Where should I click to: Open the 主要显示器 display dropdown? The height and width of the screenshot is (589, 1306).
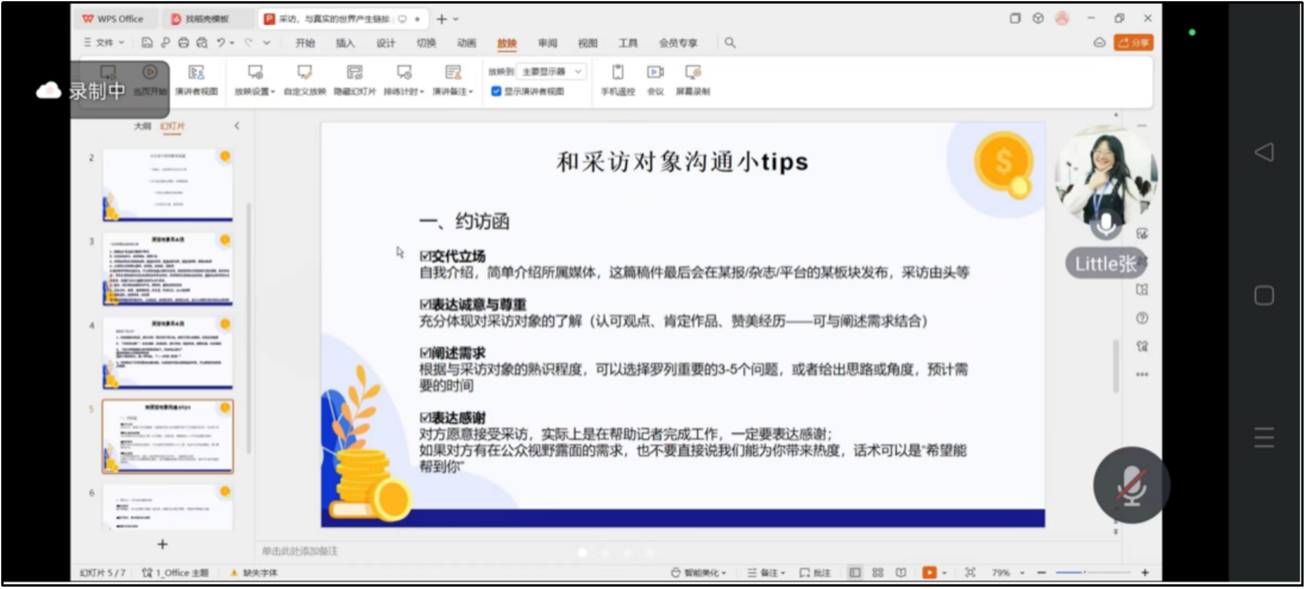pos(551,71)
